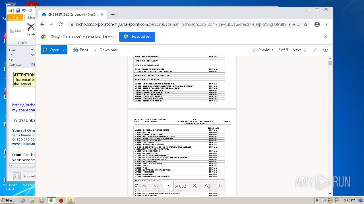Click the taskbar clock 3:48 PM
The image size is (364, 204).
[x=349, y=200]
